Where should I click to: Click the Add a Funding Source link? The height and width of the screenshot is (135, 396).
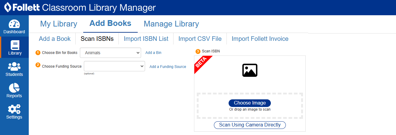(x=168, y=67)
